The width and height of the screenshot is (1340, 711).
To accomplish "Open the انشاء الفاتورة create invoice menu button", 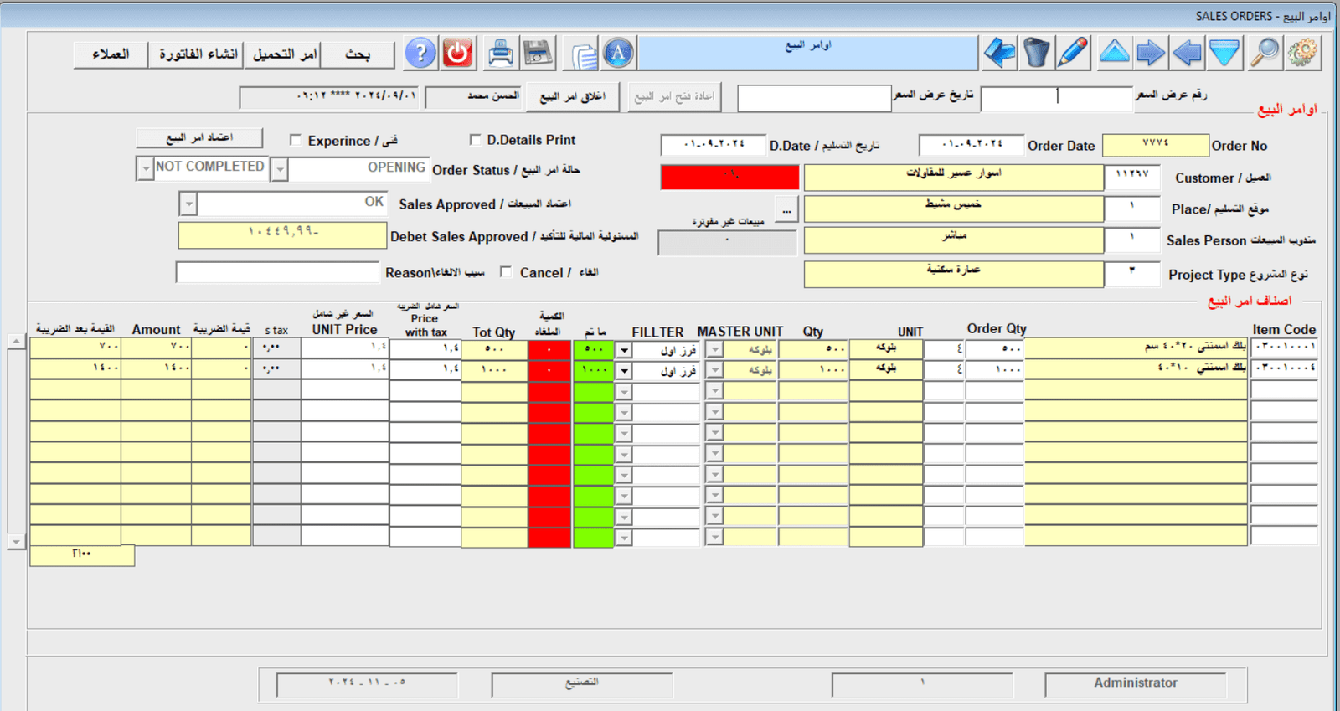I will [x=198, y=54].
